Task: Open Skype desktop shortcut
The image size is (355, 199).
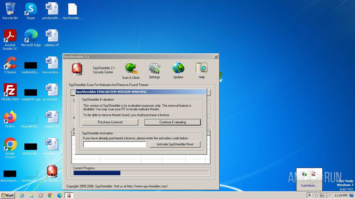Action: point(31,11)
